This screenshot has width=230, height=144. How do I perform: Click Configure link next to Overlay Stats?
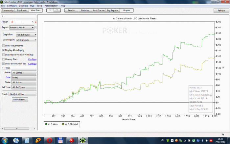coord(32,59)
